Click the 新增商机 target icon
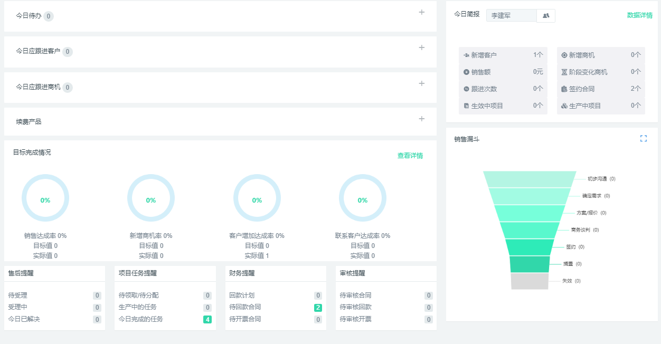Viewport: 661px width, 344px height. tap(564, 55)
